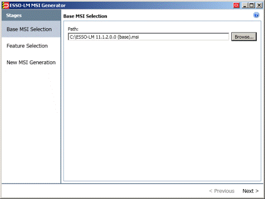Close the MSI Generator window
Viewport: 265px width, 199px height.
259,6
